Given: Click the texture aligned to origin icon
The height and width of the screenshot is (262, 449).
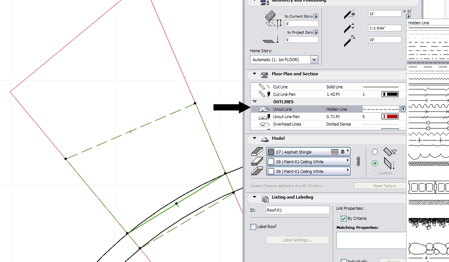Looking at the screenshot, I should click(x=389, y=163).
